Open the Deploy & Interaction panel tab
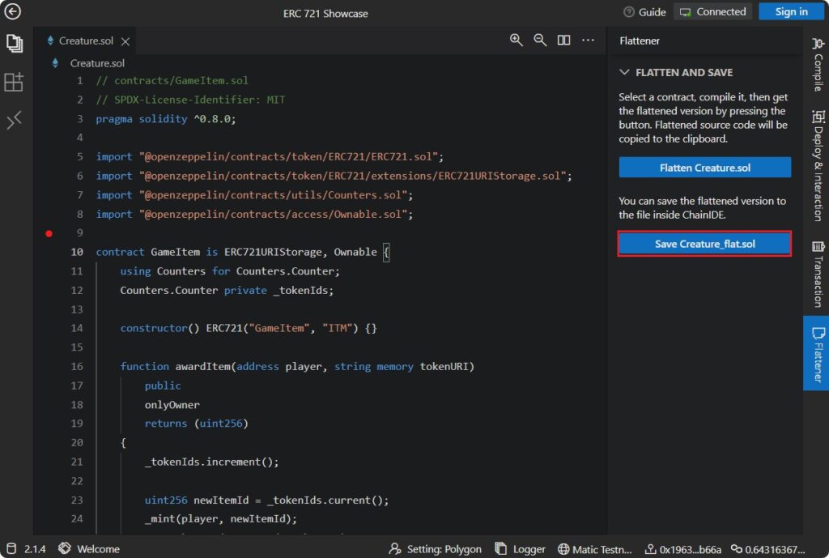Screen dimensions: 829x558 (816, 166)
